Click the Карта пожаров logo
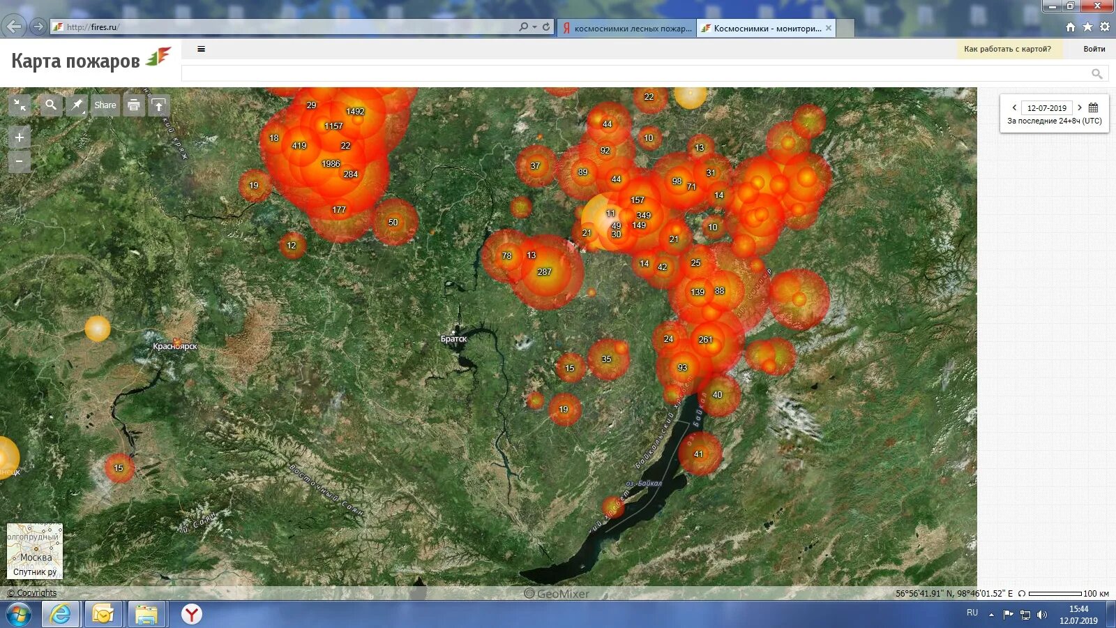The image size is (1116, 628). click(x=91, y=60)
